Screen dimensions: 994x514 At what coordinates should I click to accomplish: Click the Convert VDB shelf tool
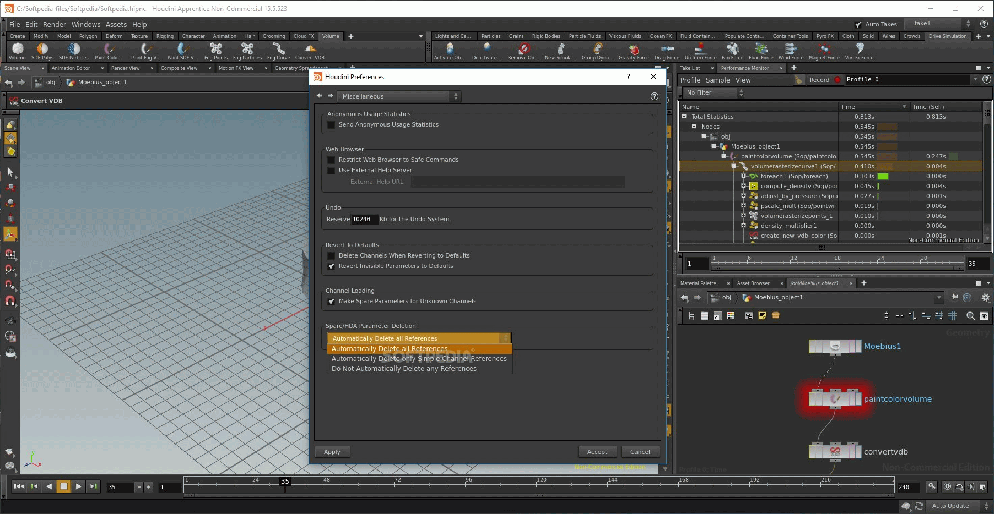[310, 51]
